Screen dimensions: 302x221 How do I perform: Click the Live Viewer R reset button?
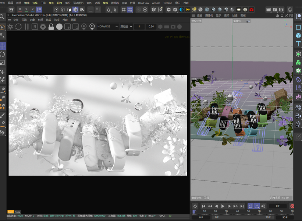(x=35, y=27)
